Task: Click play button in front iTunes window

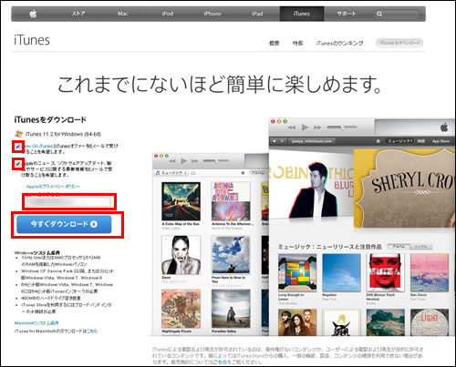Action: click(x=305, y=127)
